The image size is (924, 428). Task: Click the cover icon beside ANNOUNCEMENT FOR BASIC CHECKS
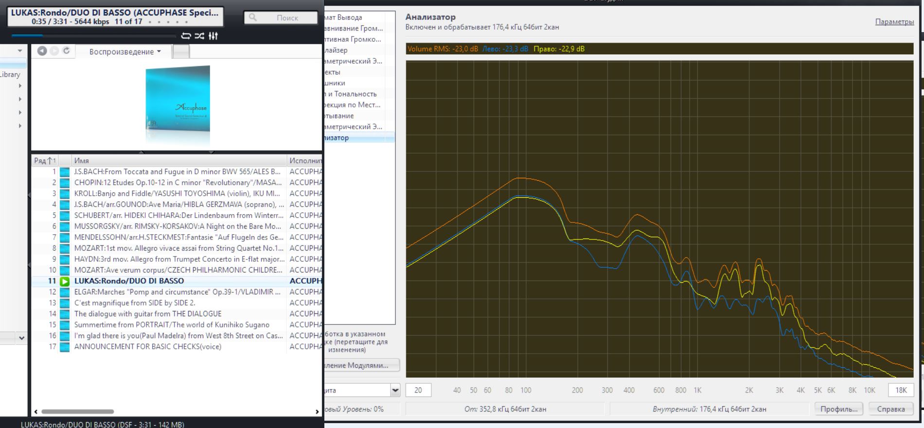65,347
